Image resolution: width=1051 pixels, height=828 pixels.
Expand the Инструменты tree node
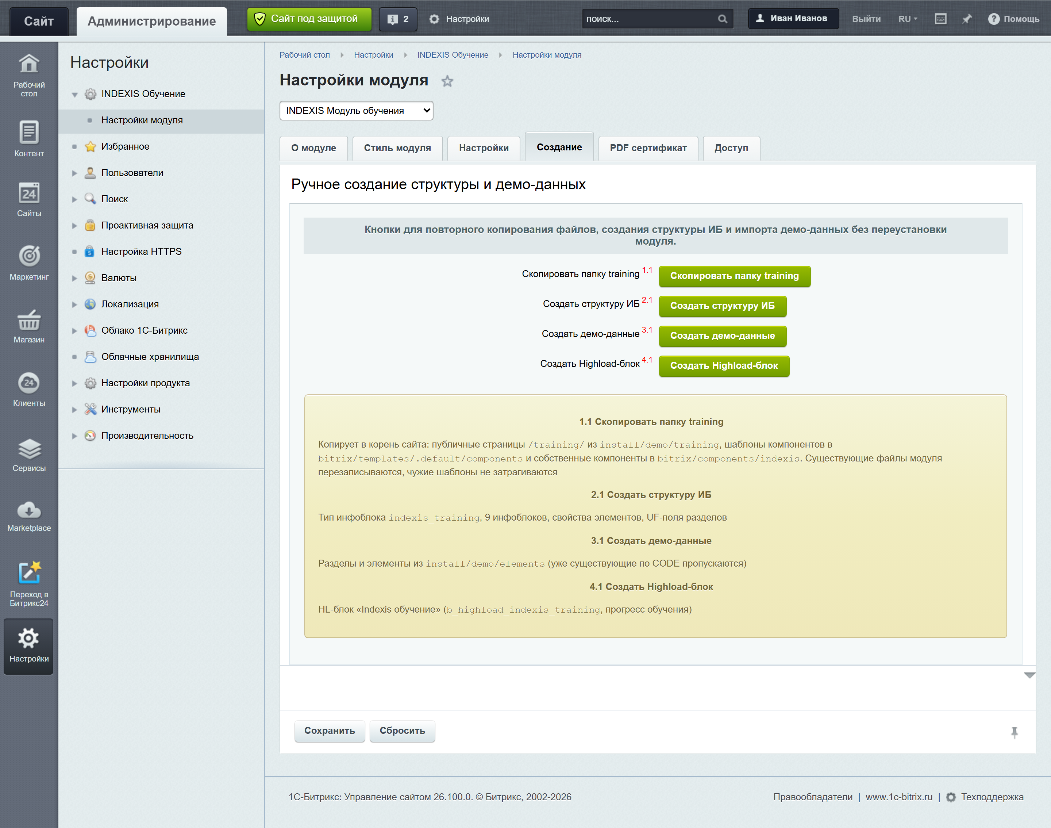(74, 410)
